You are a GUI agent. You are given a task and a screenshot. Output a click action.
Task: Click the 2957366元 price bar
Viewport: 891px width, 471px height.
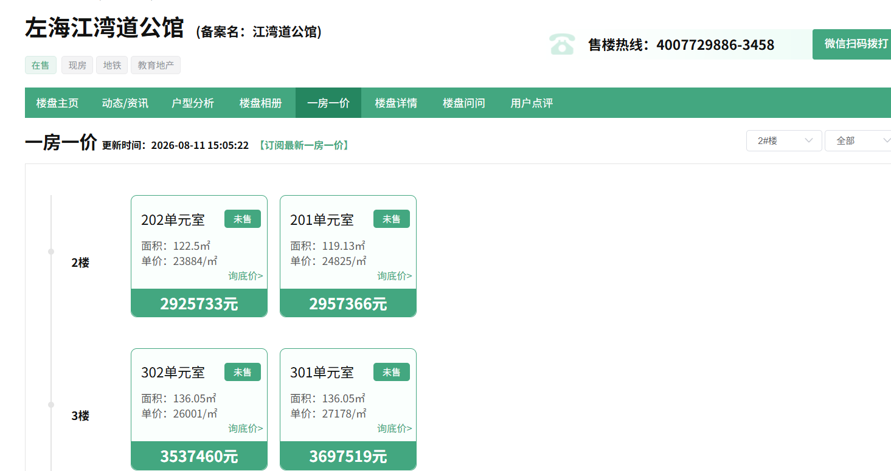click(x=348, y=303)
